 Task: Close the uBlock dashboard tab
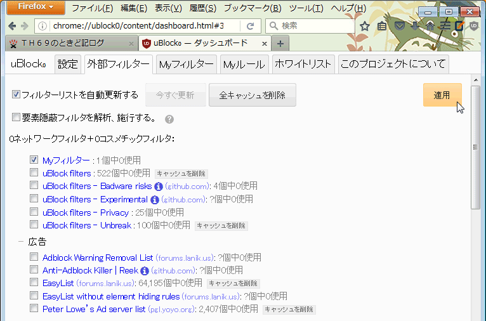(x=265, y=44)
